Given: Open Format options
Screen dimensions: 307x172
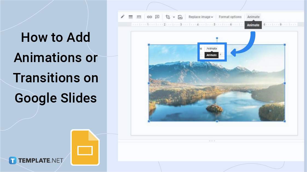Looking at the screenshot, I should click(230, 17).
